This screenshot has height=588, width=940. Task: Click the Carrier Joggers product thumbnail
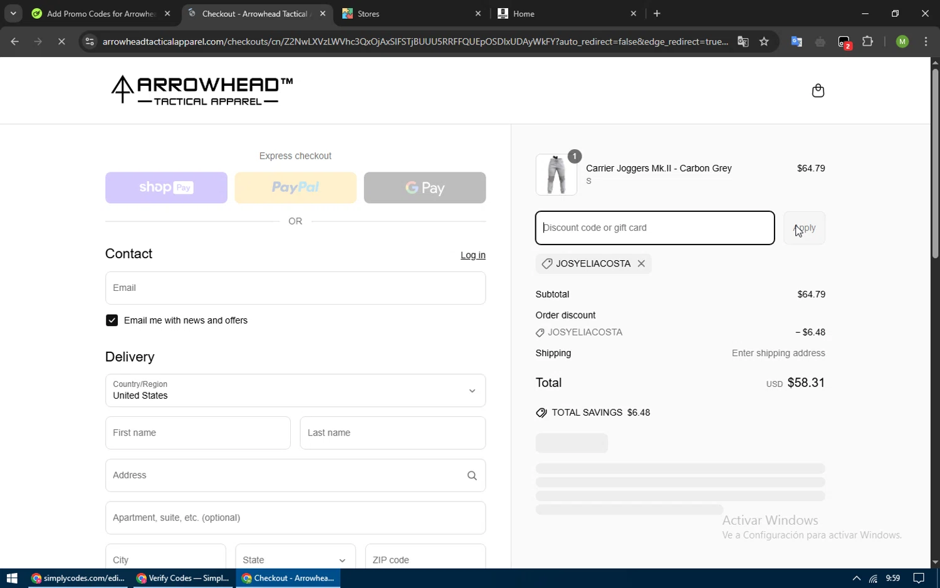[556, 175]
